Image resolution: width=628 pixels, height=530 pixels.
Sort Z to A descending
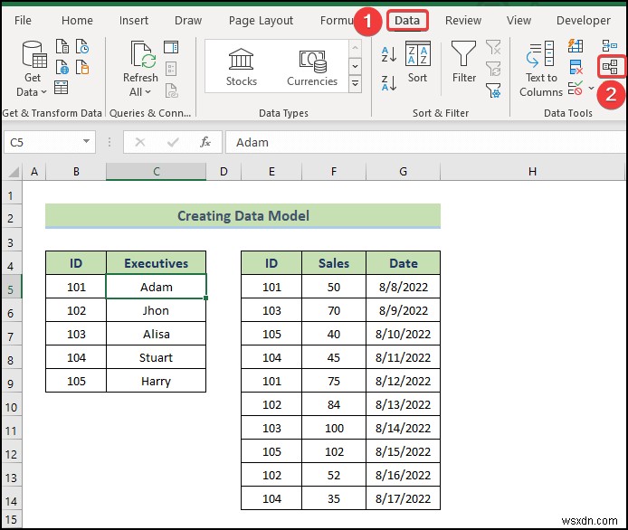coord(389,83)
